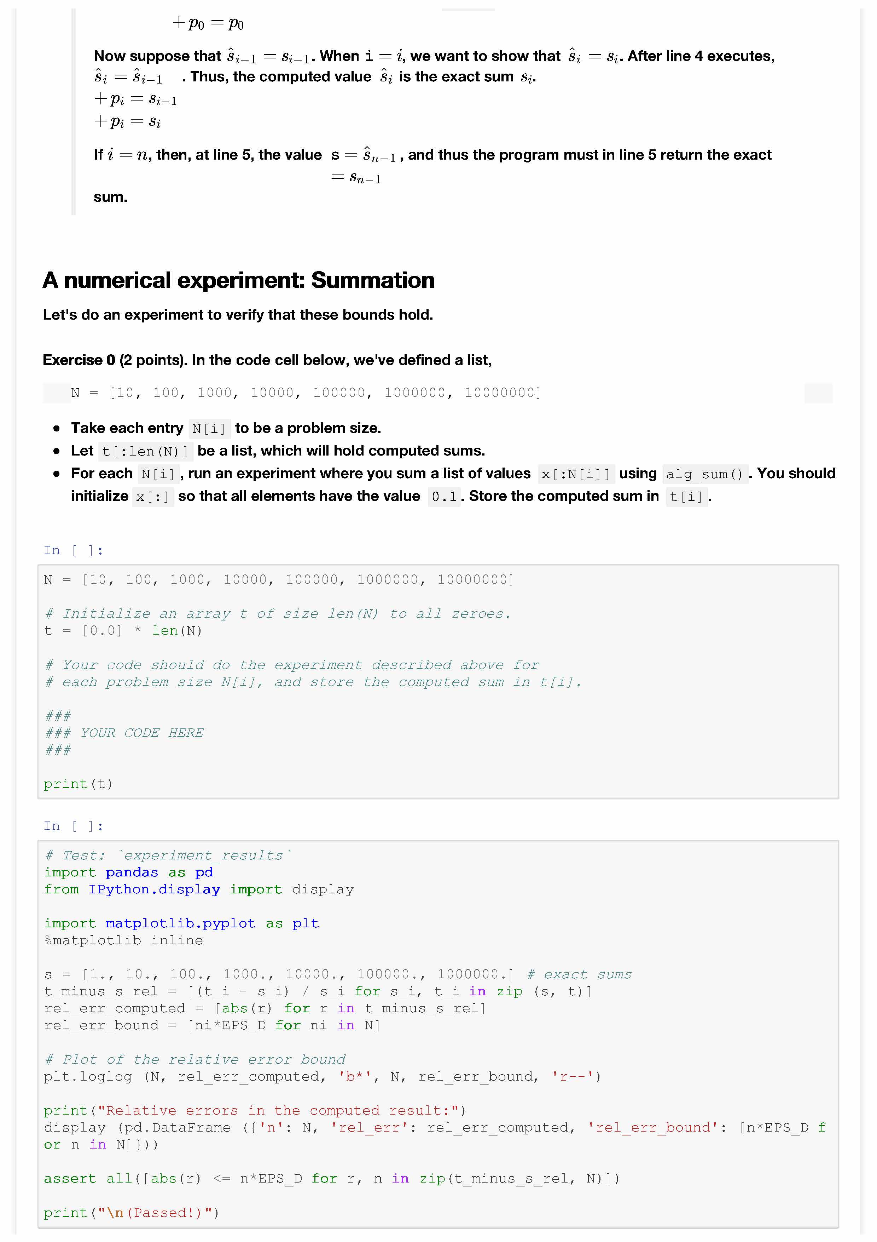Click the "import matplotlib.pyplot as plt" line
The width and height of the screenshot is (877, 1242).
pos(181,923)
